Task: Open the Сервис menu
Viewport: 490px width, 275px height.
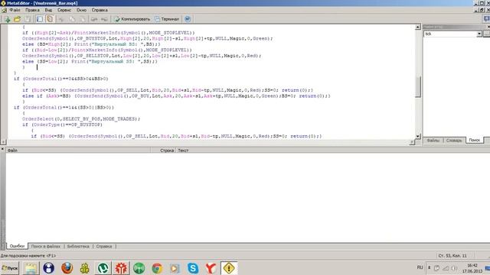Action: click(x=64, y=10)
